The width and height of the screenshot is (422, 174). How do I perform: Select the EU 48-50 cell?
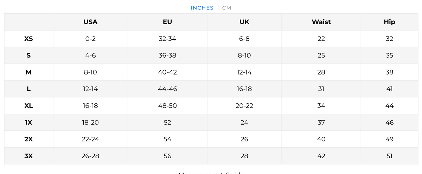pos(167,106)
